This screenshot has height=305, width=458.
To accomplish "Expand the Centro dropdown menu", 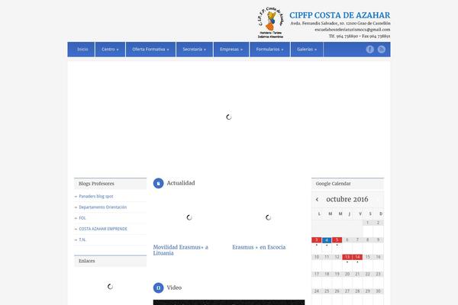I will [x=110, y=50].
